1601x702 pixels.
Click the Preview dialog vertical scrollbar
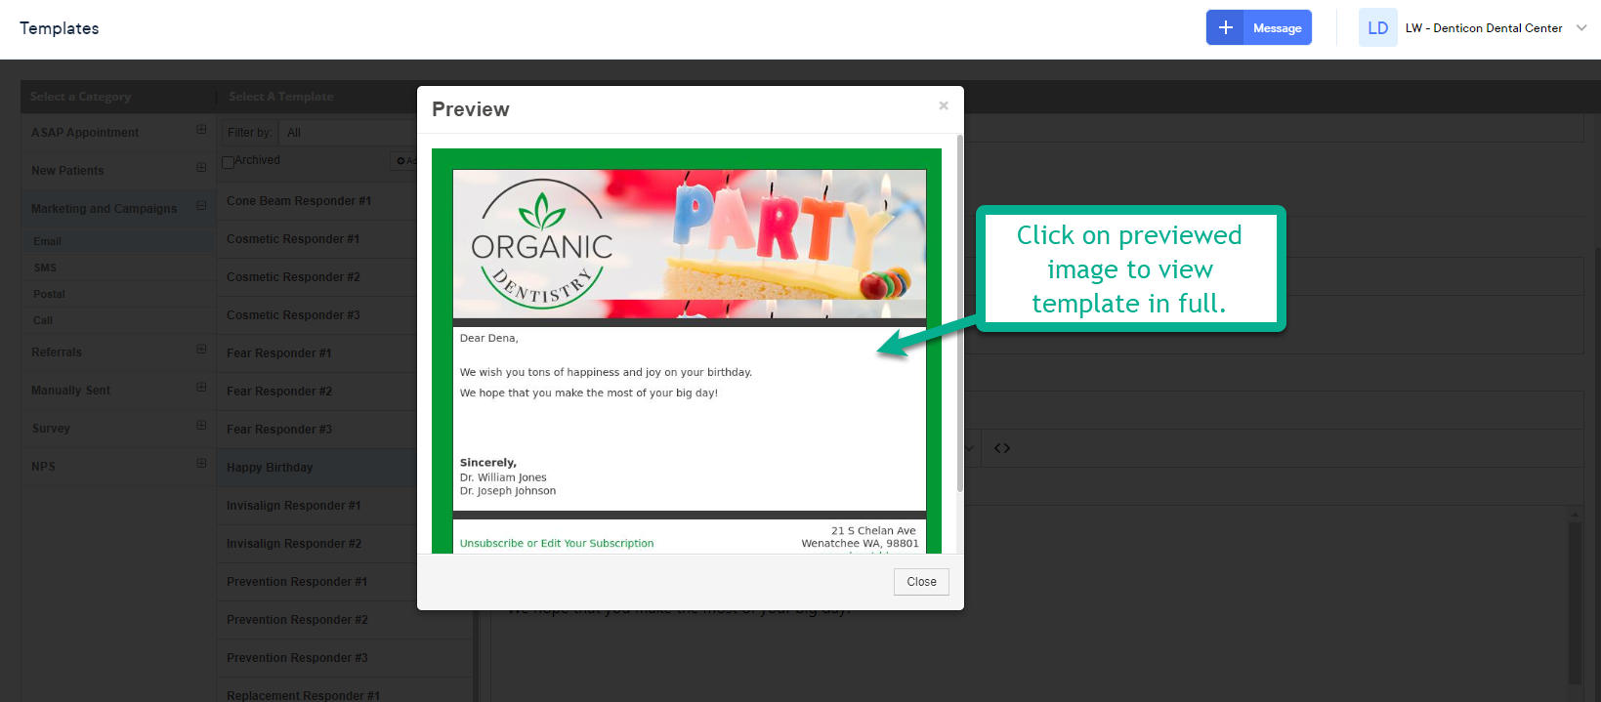960,312
